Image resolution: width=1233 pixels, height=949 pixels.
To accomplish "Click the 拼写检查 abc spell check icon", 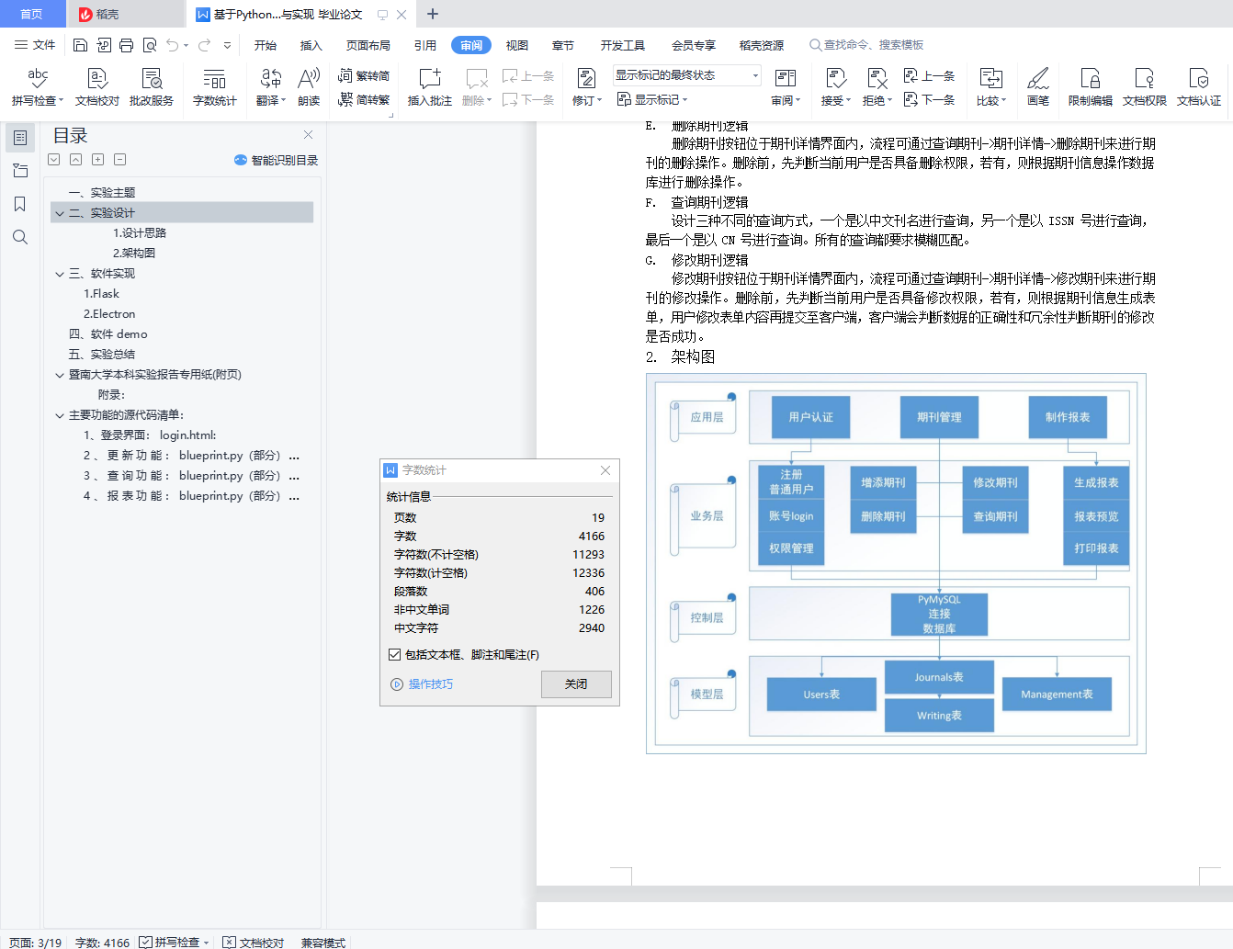I will tap(38, 78).
